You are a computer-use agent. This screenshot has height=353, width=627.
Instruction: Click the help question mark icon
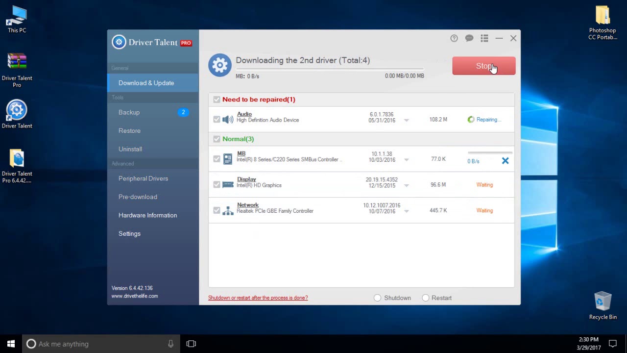click(454, 38)
